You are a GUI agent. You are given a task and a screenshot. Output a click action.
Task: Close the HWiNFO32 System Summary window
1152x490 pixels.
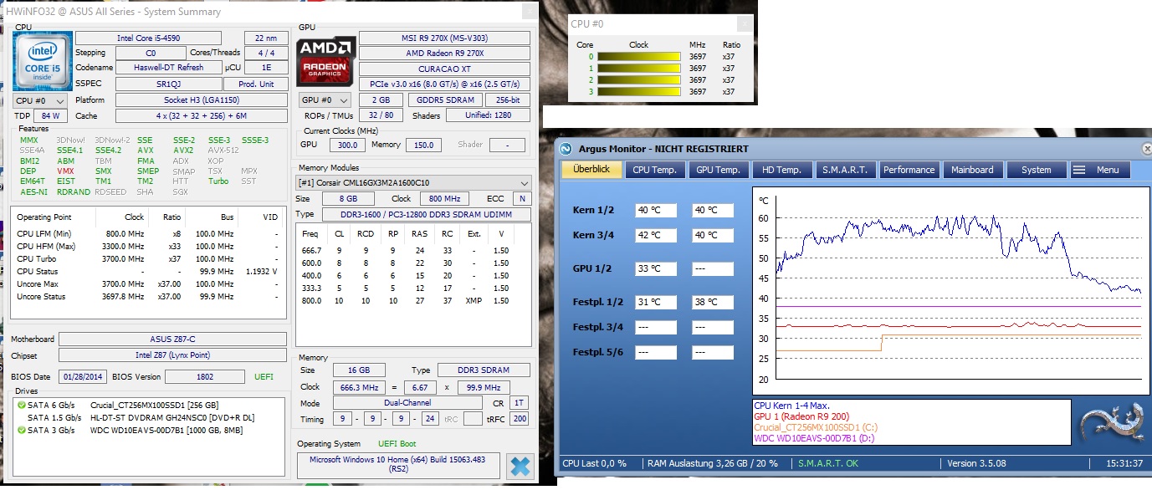click(x=529, y=12)
